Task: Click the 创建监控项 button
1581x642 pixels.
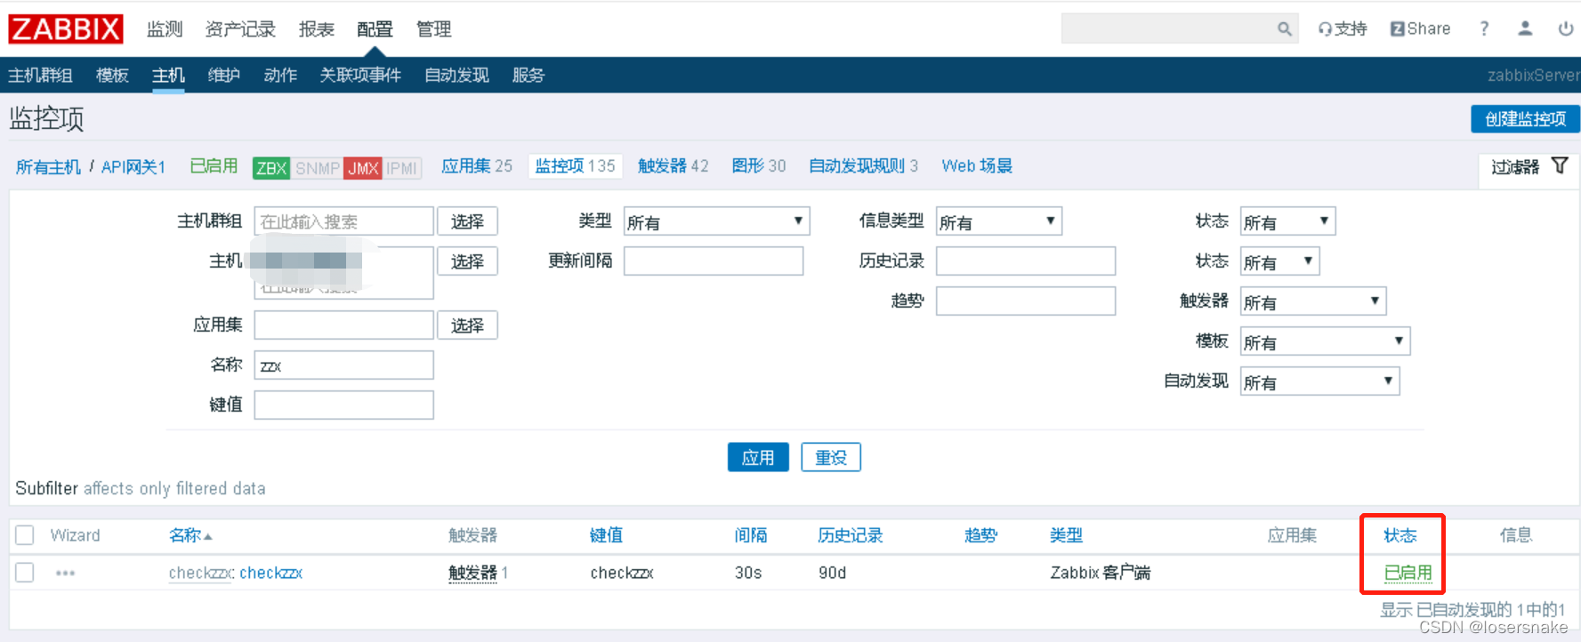Action: coord(1525,119)
